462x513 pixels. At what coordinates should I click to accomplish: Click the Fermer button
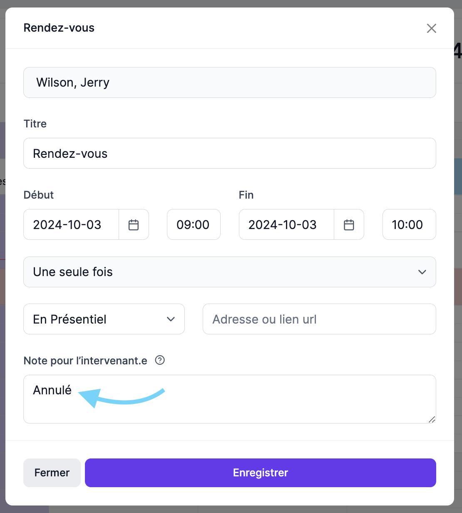pos(52,473)
